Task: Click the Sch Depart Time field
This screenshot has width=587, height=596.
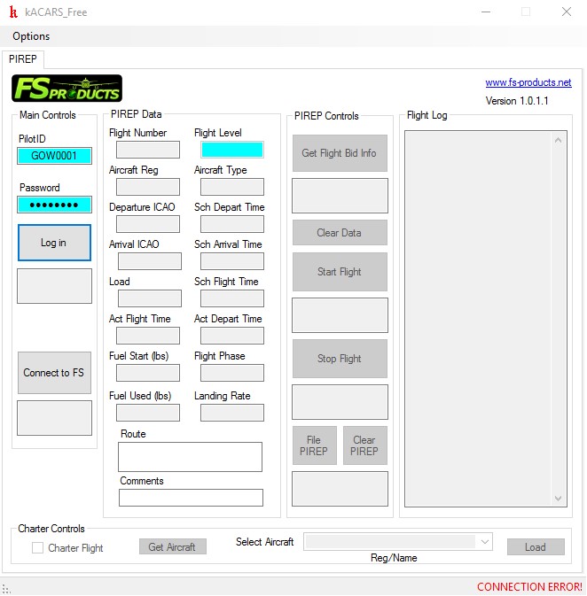Action: tap(232, 224)
